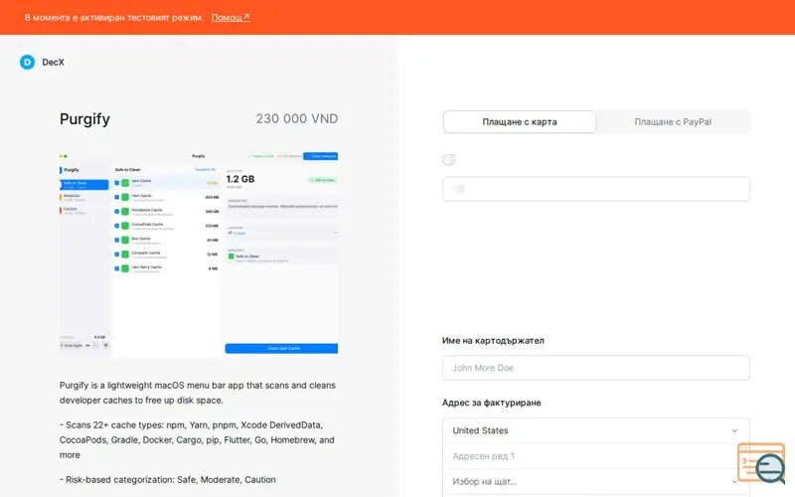Click the state selector chevron arrow
Screen dimensions: 795x497
[x=734, y=481]
